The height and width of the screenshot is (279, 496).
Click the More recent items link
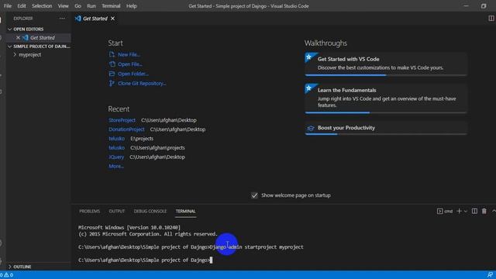[x=116, y=166]
